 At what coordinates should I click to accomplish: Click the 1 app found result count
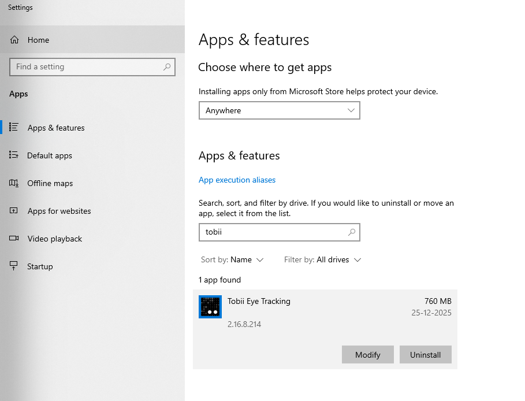pyautogui.click(x=219, y=280)
